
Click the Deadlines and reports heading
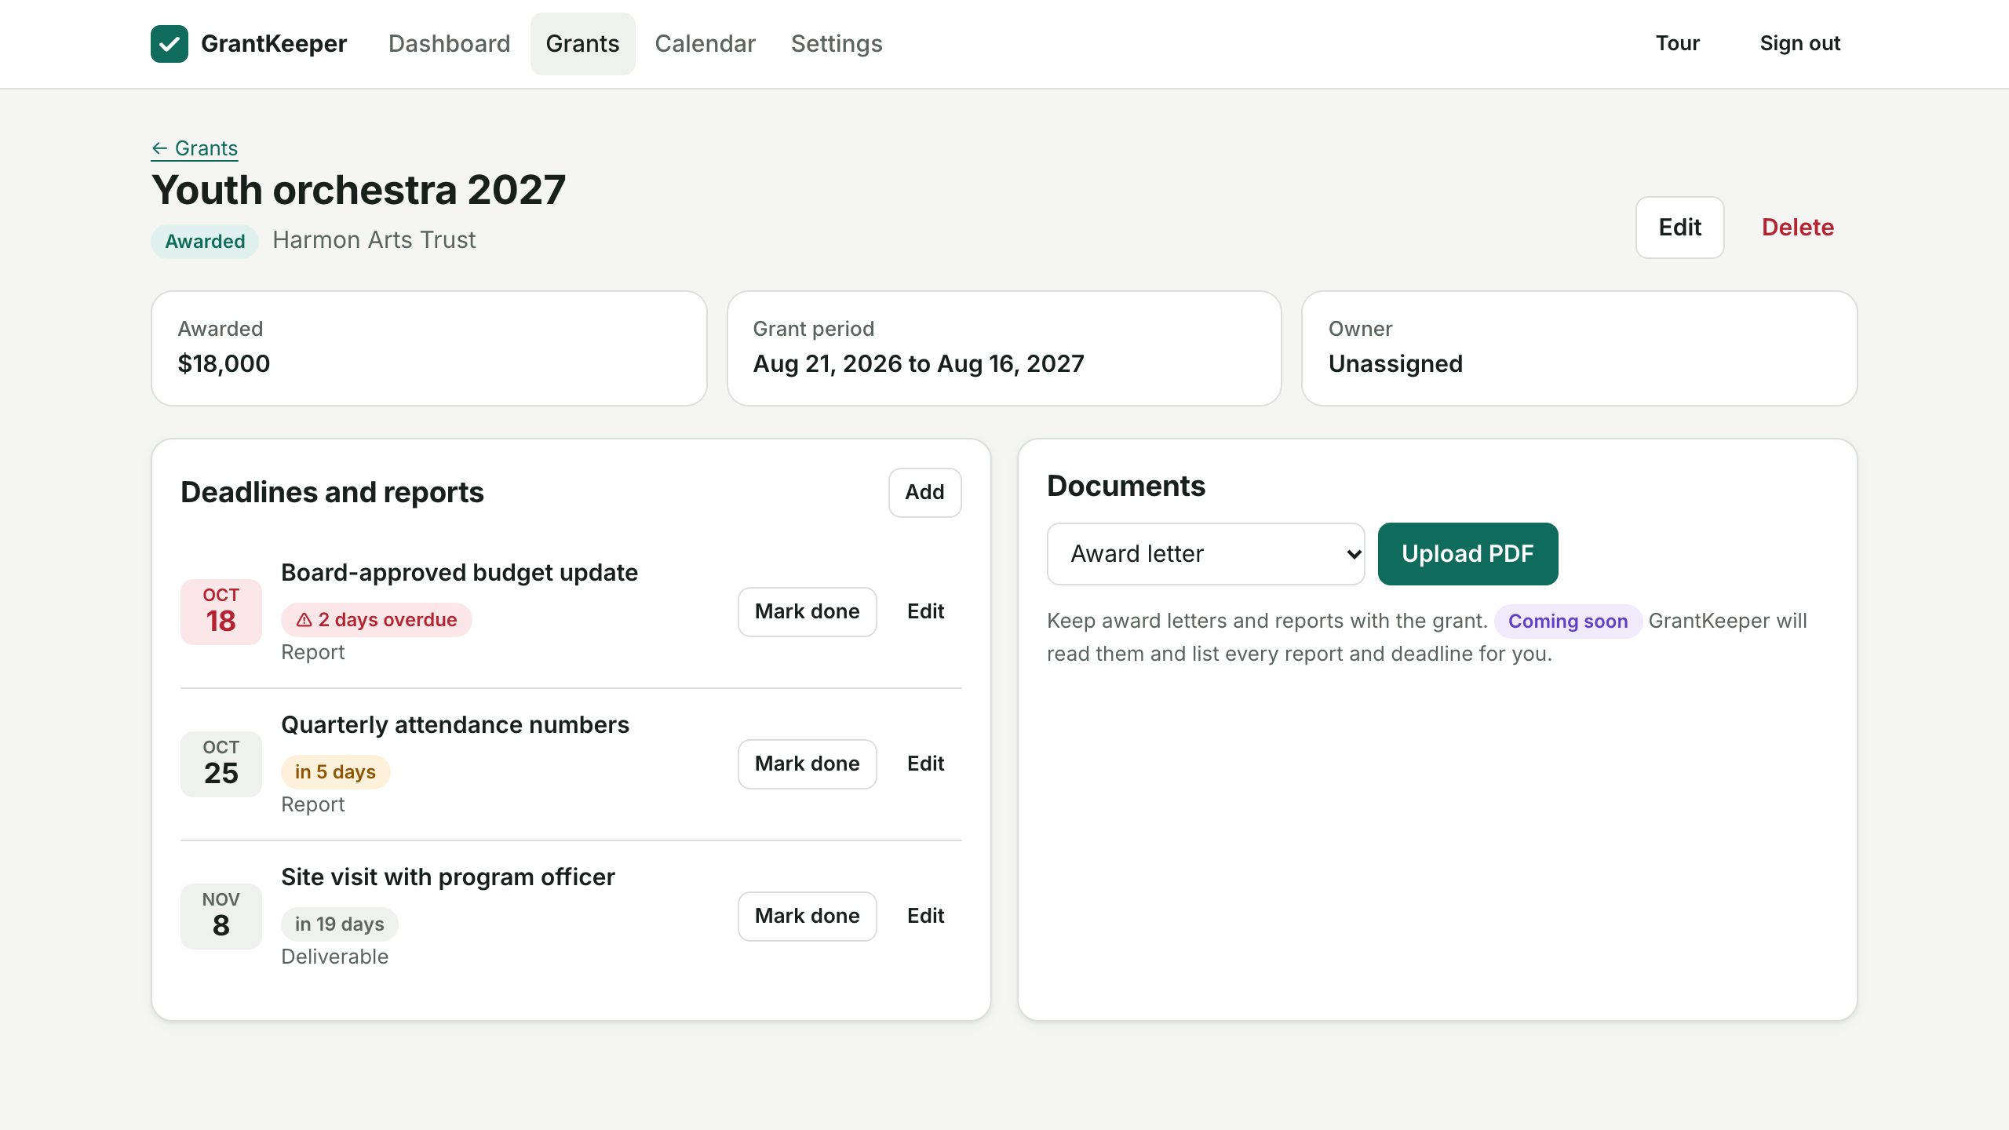pos(332,492)
